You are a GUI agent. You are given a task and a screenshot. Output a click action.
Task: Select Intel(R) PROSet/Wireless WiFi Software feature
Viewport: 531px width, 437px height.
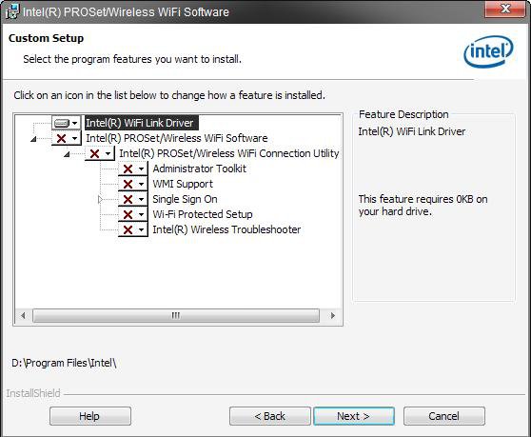[176, 138]
